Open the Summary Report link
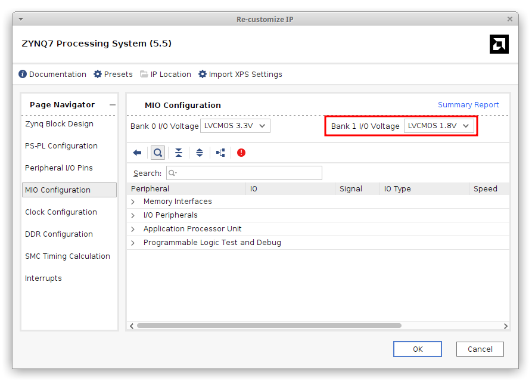This screenshot has height=381, width=532. coord(468,105)
